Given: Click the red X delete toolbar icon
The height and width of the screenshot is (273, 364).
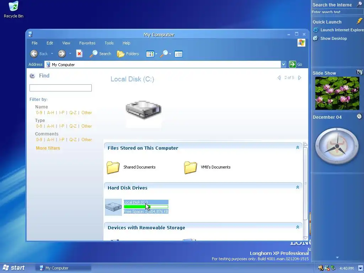Looking at the screenshot, I should 79,54.
